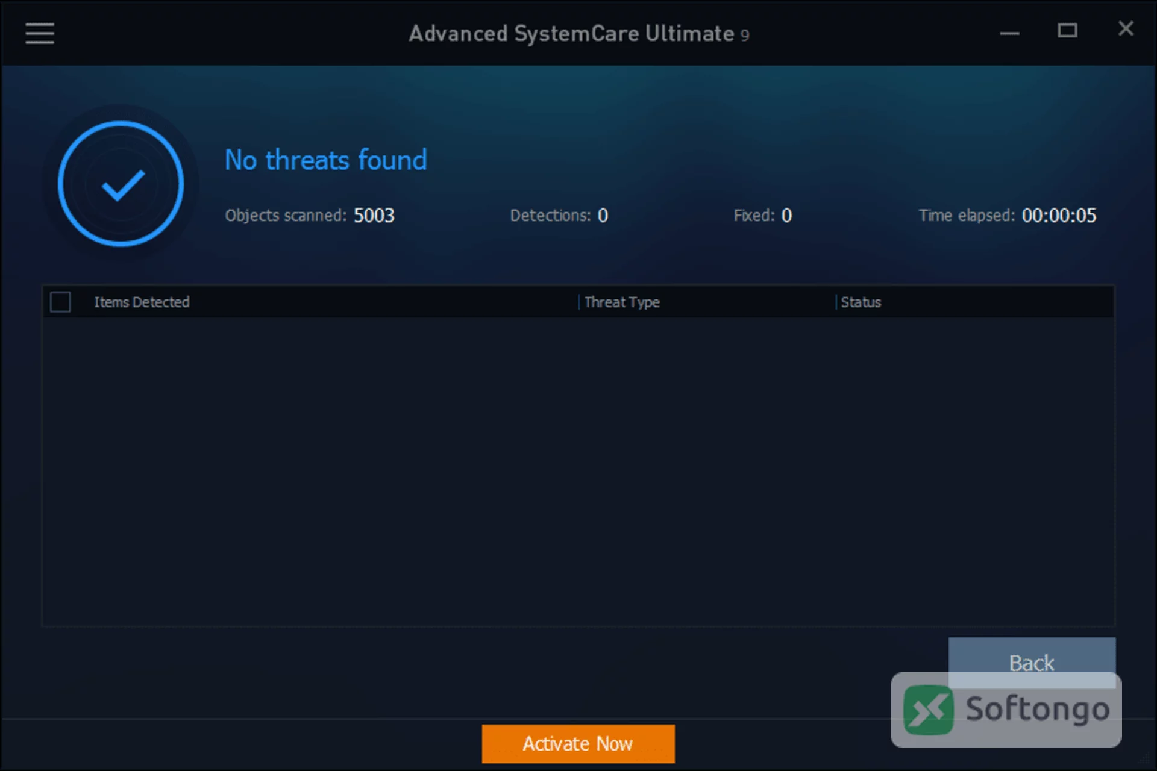Sort by the Threat Type column

pos(622,302)
